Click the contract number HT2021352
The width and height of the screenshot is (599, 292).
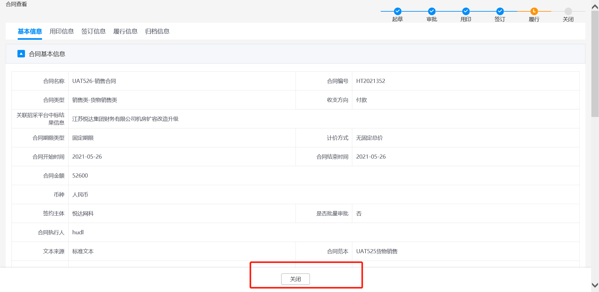[x=371, y=81]
